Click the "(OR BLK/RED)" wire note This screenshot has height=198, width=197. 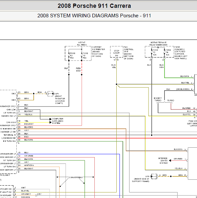183,89
